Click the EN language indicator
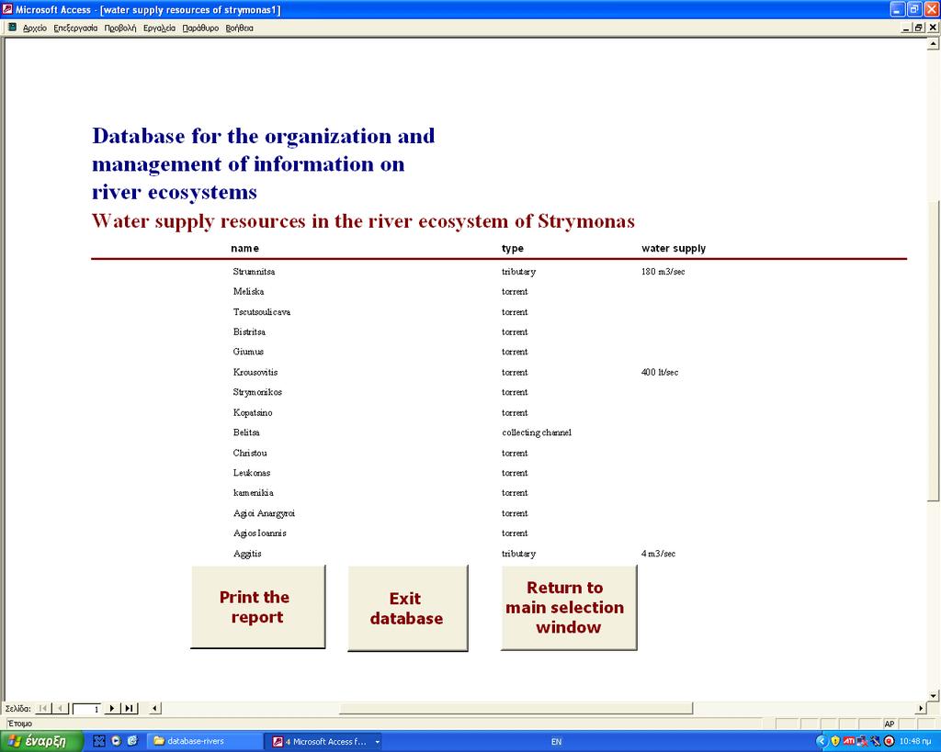941x752 pixels. [556, 742]
